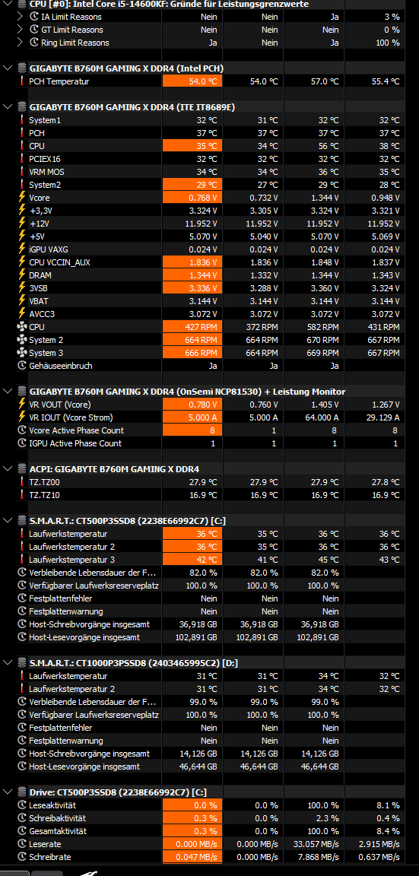The height and width of the screenshot is (876, 419).
Task: Click the System 3 fan icon
Action: click(x=22, y=353)
